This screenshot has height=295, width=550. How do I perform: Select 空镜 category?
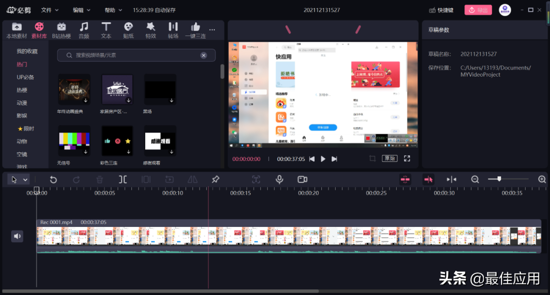pyautogui.click(x=22, y=154)
